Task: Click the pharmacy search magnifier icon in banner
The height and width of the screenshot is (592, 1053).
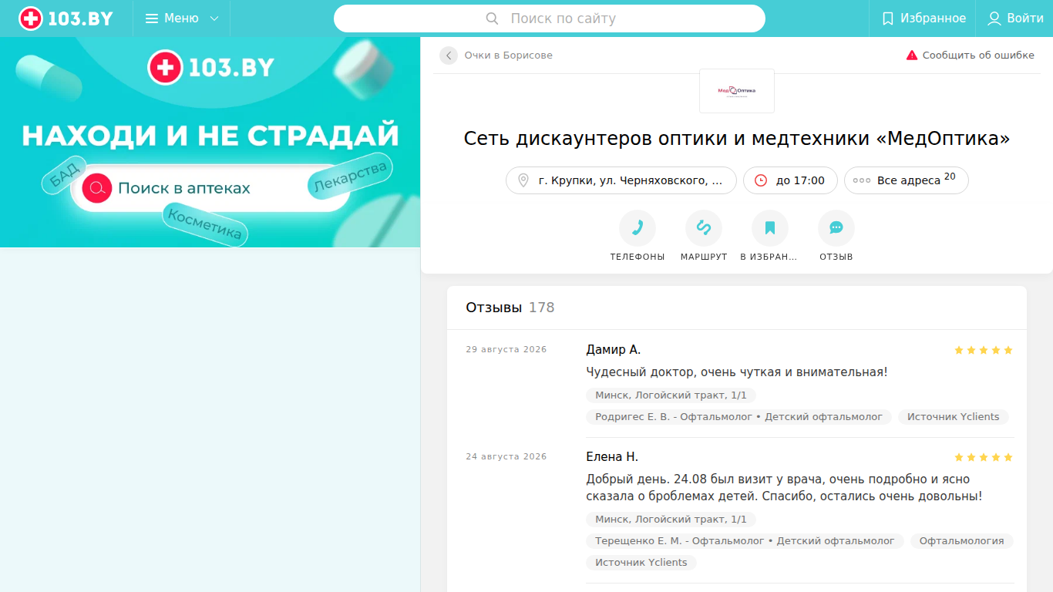Action: click(97, 188)
